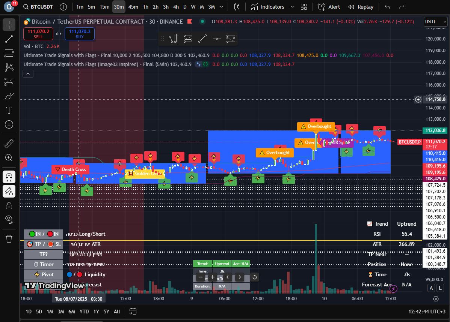Grab the floating toolbar drag handle
The width and height of the screenshot is (450, 322).
162,39
